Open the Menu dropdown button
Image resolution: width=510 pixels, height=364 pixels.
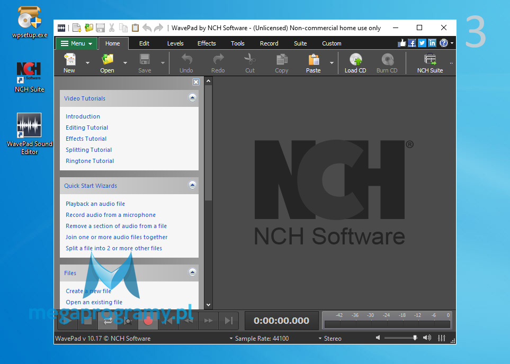pyautogui.click(x=76, y=43)
